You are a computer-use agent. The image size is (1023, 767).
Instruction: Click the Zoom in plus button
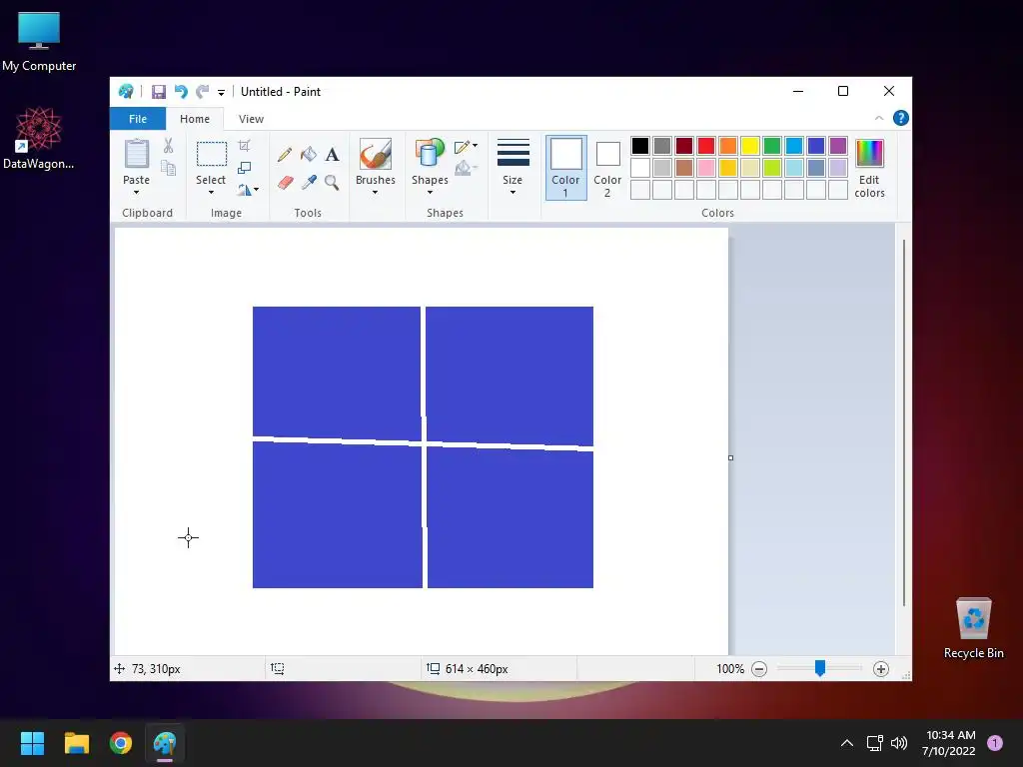(881, 668)
